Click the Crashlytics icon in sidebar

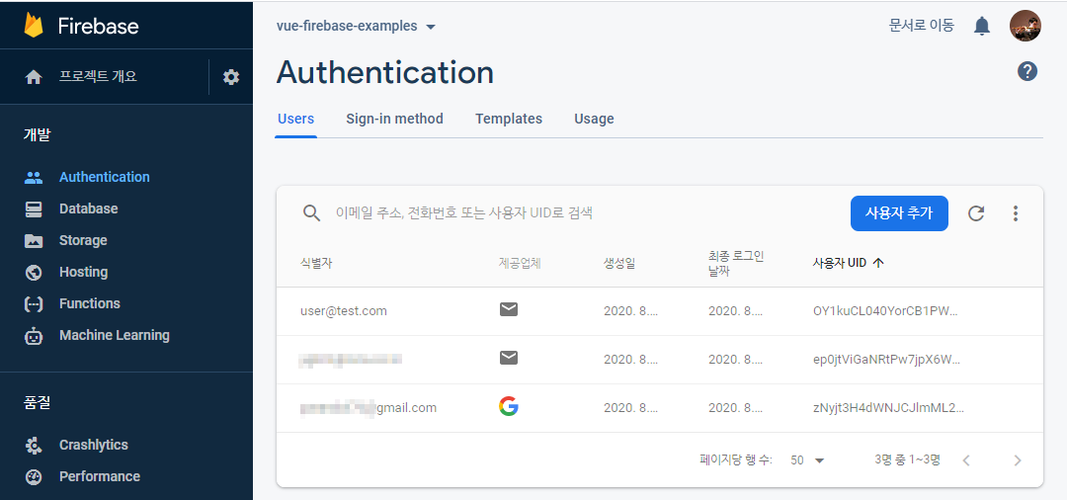coord(34,445)
